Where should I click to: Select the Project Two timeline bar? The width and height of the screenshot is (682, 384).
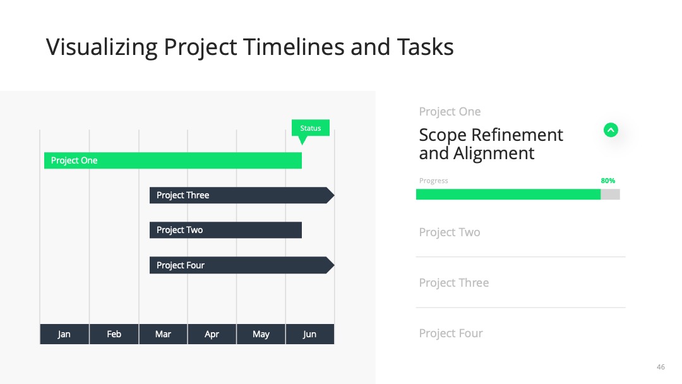pyautogui.click(x=225, y=230)
